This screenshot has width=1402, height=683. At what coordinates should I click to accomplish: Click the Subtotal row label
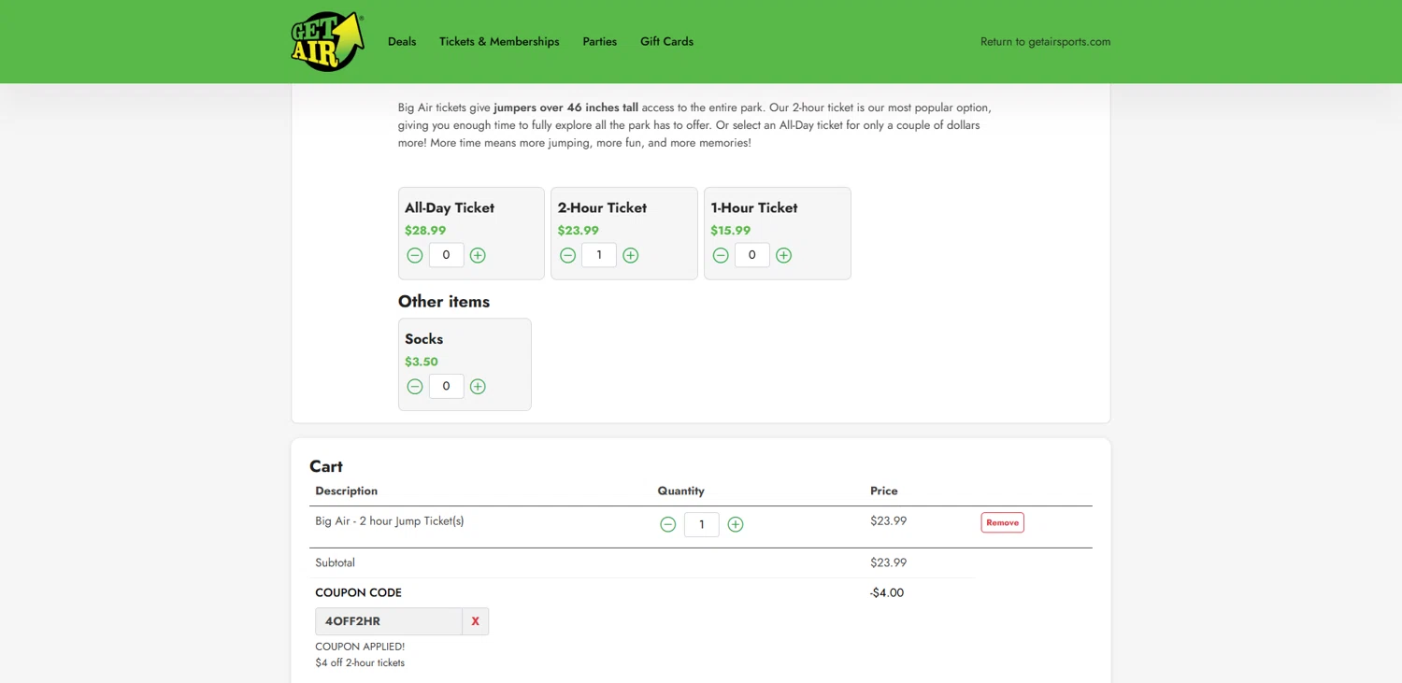click(335, 562)
